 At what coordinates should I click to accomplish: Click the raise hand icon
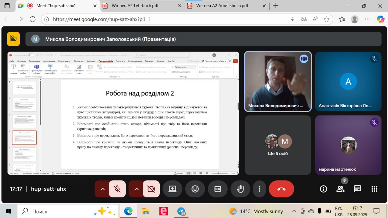[240, 189]
